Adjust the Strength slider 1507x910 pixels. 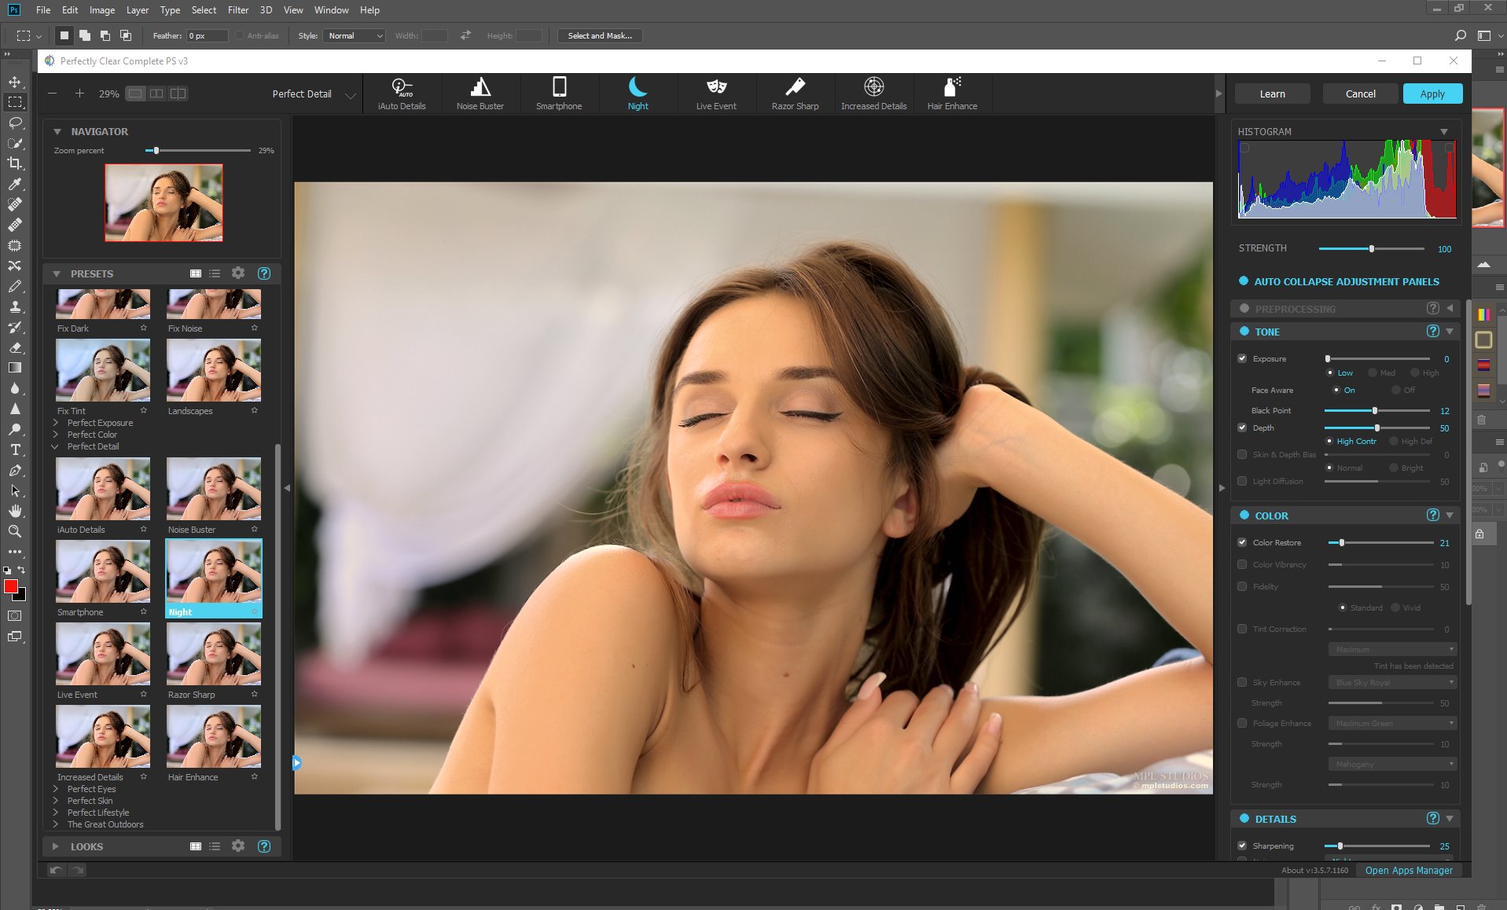click(1371, 248)
